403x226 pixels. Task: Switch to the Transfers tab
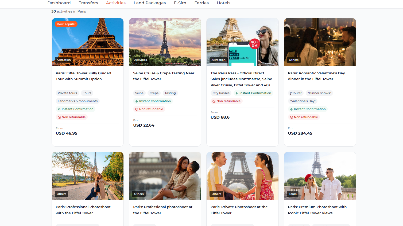pos(88,3)
